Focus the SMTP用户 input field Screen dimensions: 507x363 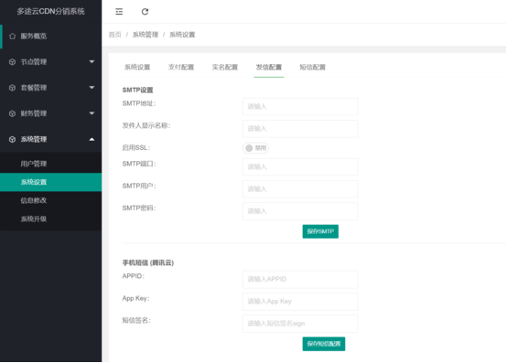click(x=300, y=189)
